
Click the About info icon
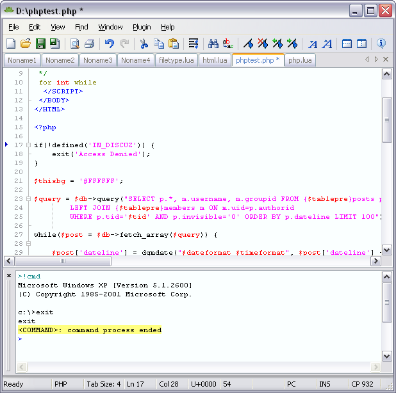(381, 44)
